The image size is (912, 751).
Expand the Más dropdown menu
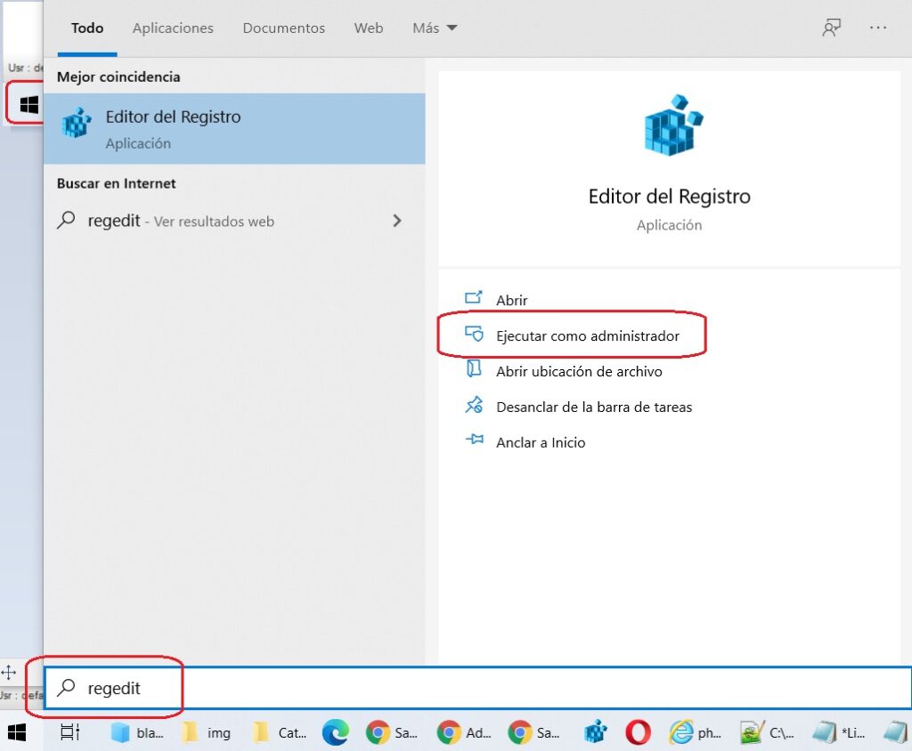(435, 28)
